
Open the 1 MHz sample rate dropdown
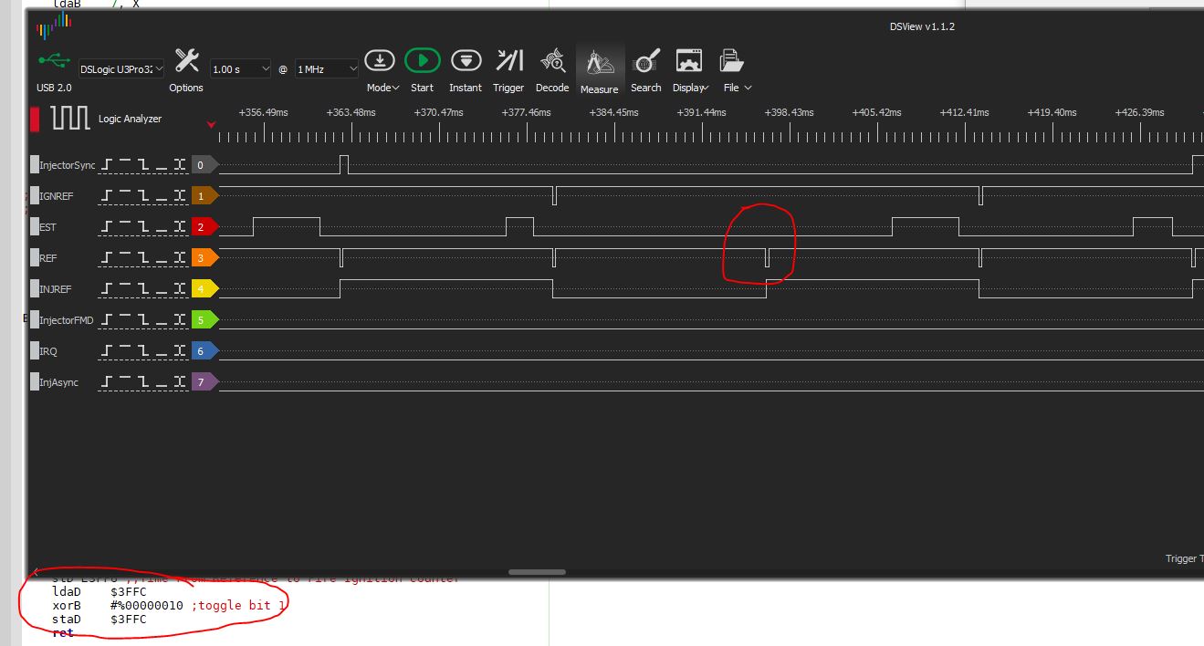[x=327, y=68]
